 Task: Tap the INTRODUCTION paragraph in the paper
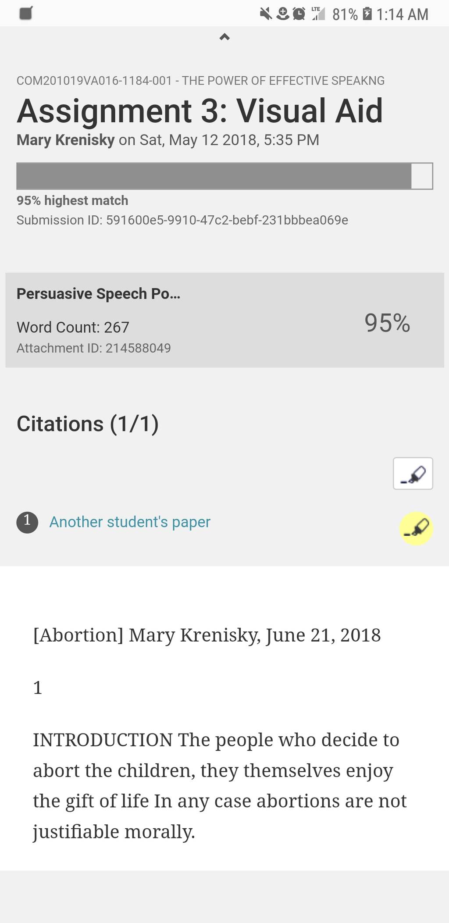pos(220,786)
